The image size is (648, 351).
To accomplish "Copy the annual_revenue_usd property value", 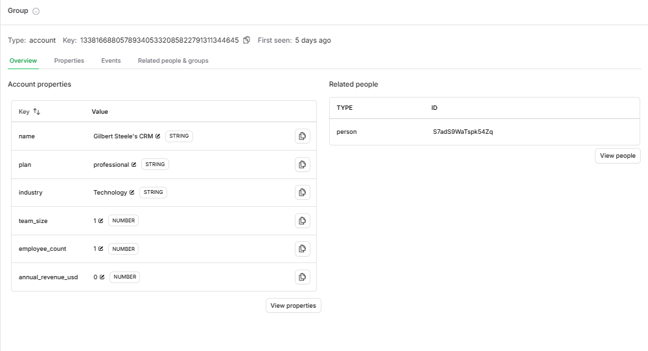I will [302, 277].
